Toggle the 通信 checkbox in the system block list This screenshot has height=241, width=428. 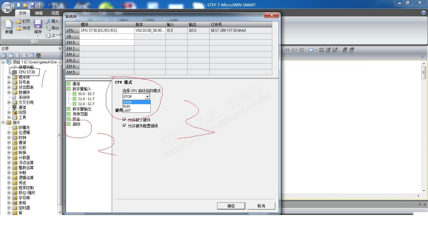69,84
